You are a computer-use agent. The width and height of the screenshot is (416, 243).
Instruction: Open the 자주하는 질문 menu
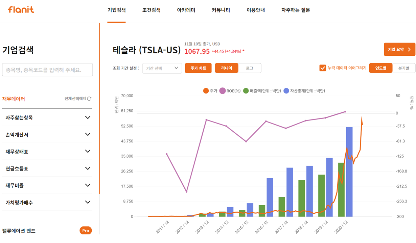(296, 10)
